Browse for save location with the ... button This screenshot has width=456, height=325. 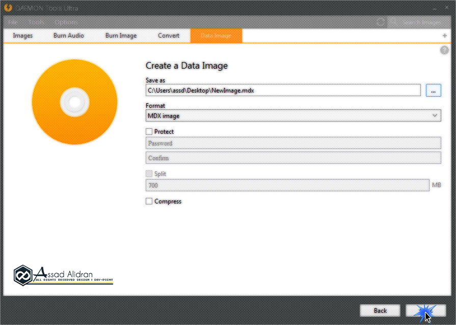(433, 91)
